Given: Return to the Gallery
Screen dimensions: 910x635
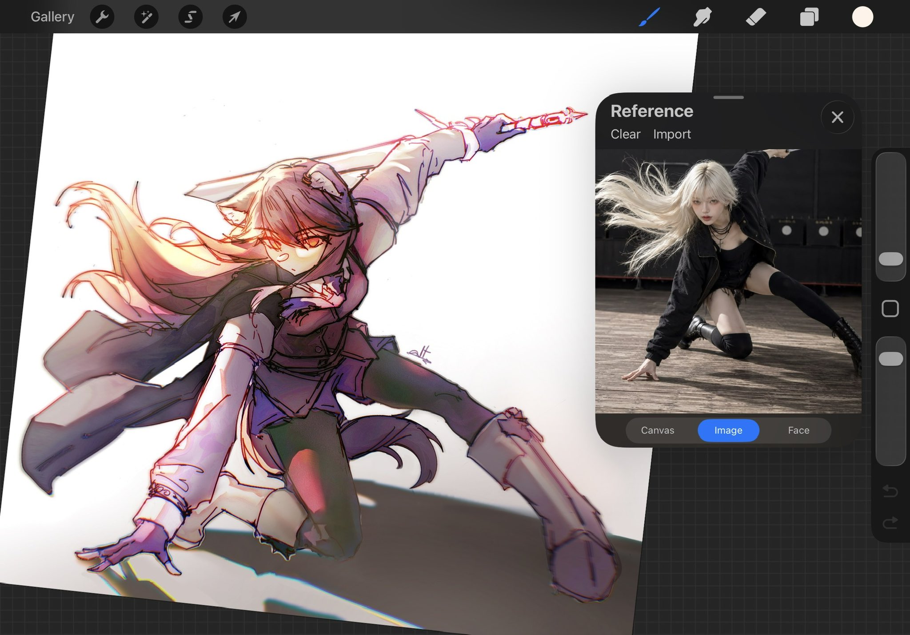Looking at the screenshot, I should point(52,17).
